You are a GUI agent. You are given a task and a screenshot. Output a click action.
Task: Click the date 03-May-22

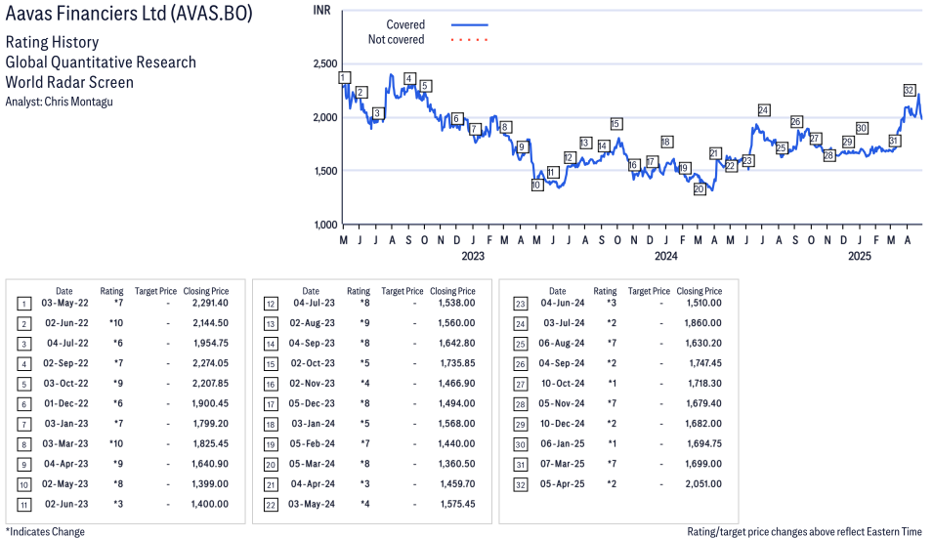click(64, 304)
